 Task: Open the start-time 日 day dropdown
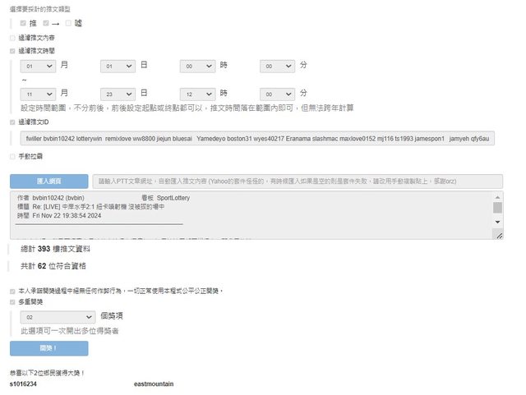tap(118, 66)
